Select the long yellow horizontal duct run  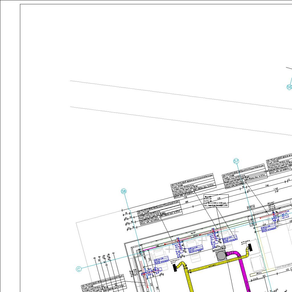[217, 264]
